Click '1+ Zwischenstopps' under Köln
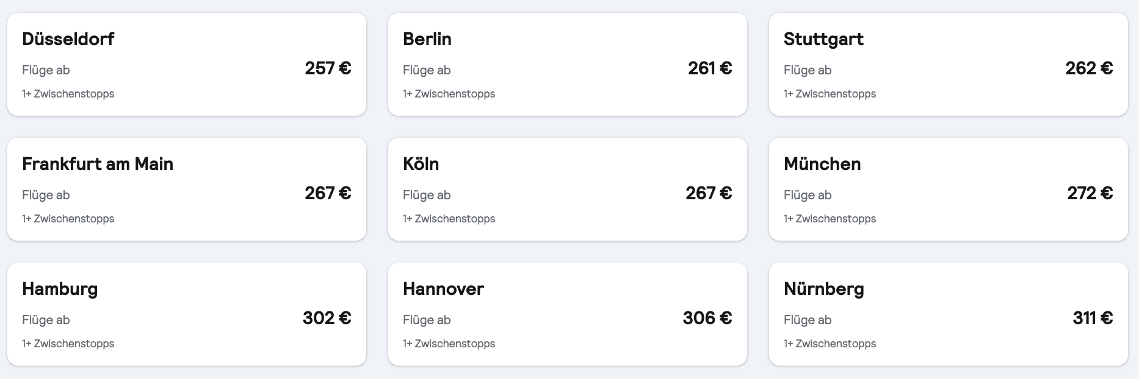The image size is (1139, 379). click(449, 219)
